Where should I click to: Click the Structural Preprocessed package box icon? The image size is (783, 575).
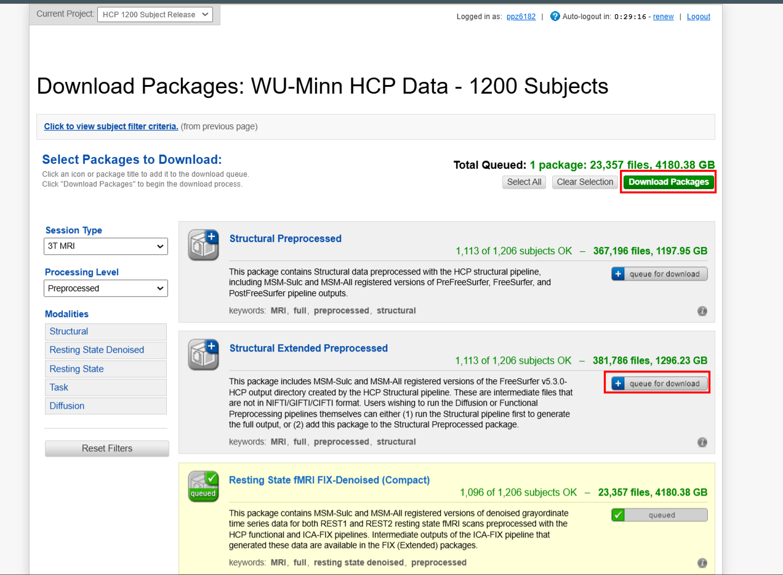[x=203, y=245]
